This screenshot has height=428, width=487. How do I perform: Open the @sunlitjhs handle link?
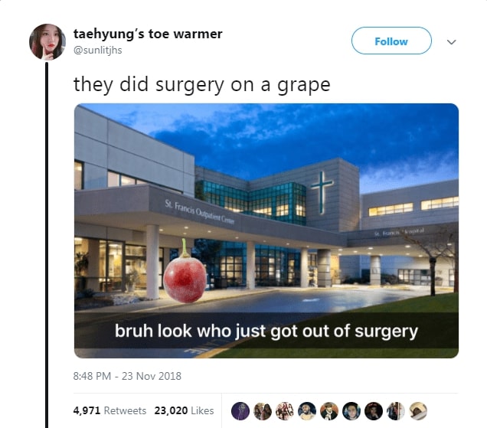coord(97,50)
